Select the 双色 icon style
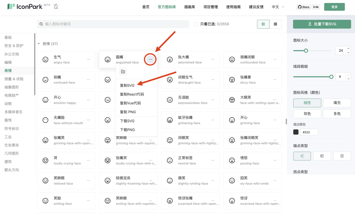Image resolution: width=355 pixels, height=214 pixels. click(x=307, y=114)
